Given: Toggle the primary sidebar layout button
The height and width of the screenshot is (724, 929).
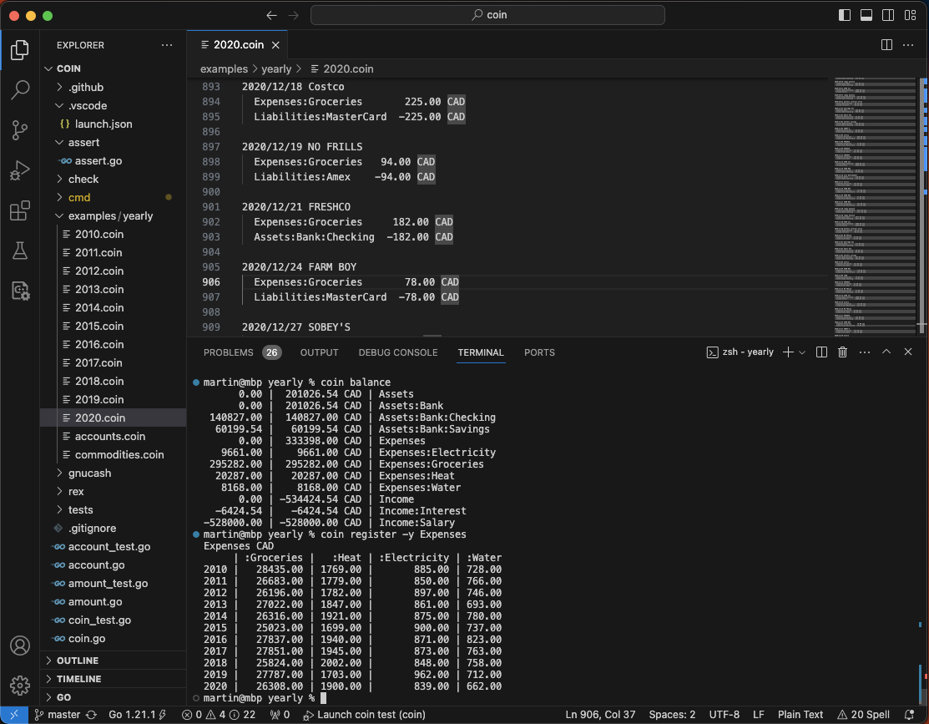Looking at the screenshot, I should [x=846, y=15].
